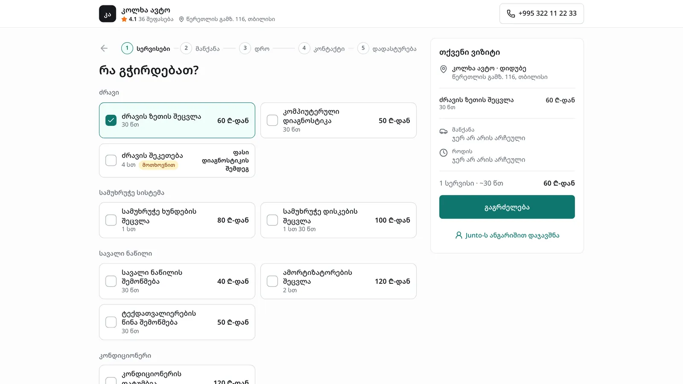Image resolution: width=683 pixels, height=384 pixels.
Task: Click the მოთხოვნით badge
Action: (x=159, y=165)
